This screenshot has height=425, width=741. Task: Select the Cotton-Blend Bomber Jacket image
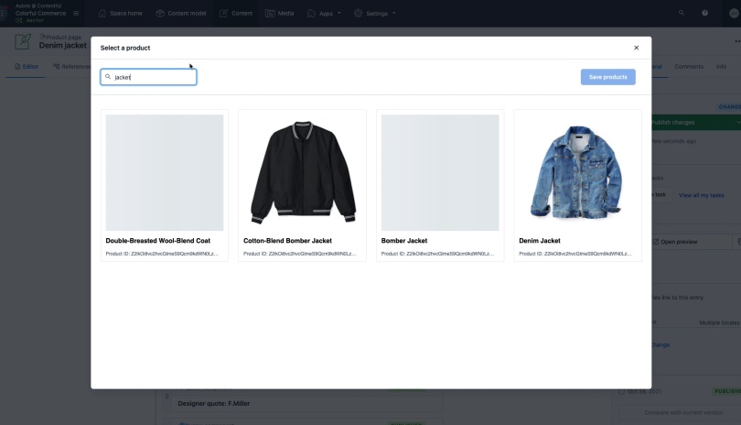pyautogui.click(x=303, y=173)
